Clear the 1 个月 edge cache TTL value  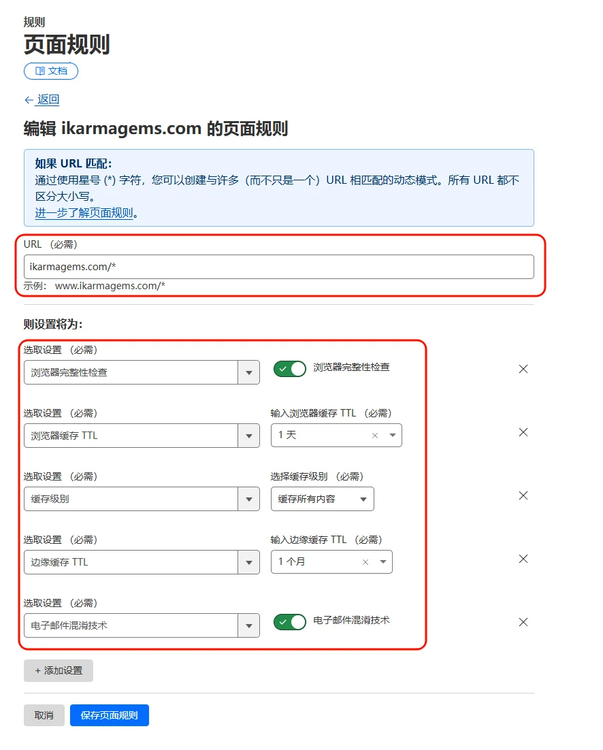click(365, 561)
